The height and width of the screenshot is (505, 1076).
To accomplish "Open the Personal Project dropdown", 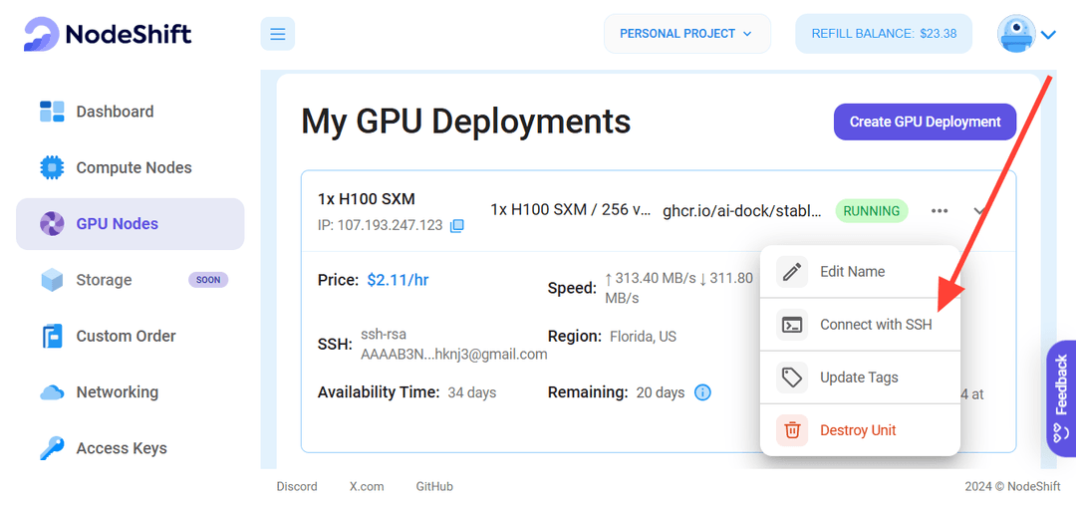I will click(686, 34).
